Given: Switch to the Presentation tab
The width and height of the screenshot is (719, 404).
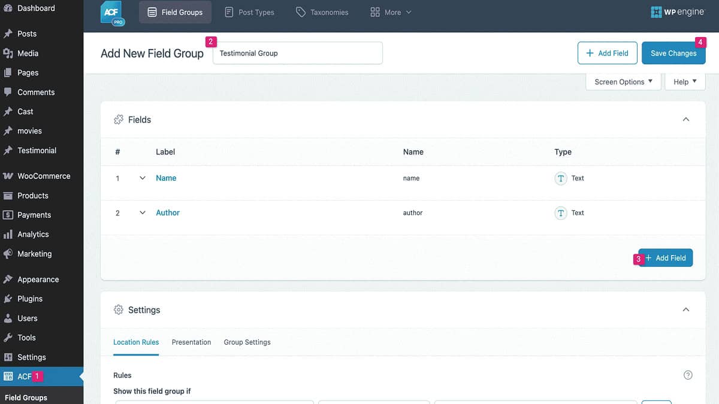Looking at the screenshot, I should coord(191,342).
